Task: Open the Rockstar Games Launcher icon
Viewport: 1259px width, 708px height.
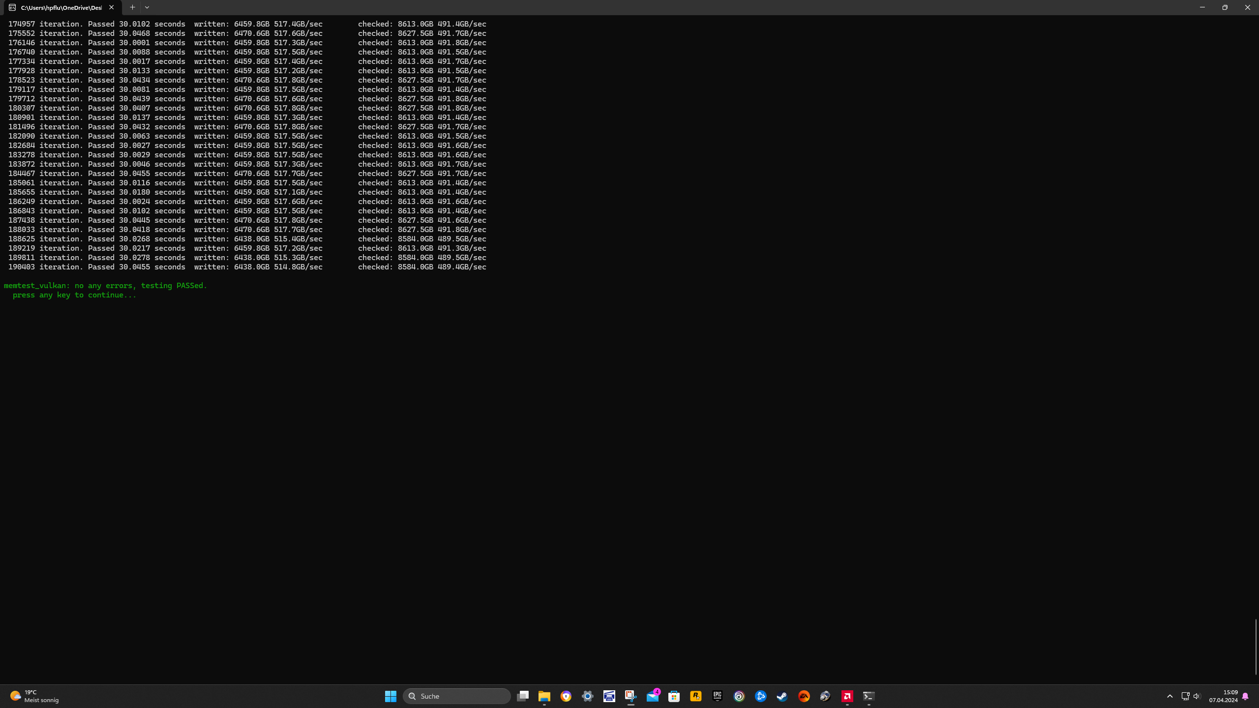Action: (695, 696)
